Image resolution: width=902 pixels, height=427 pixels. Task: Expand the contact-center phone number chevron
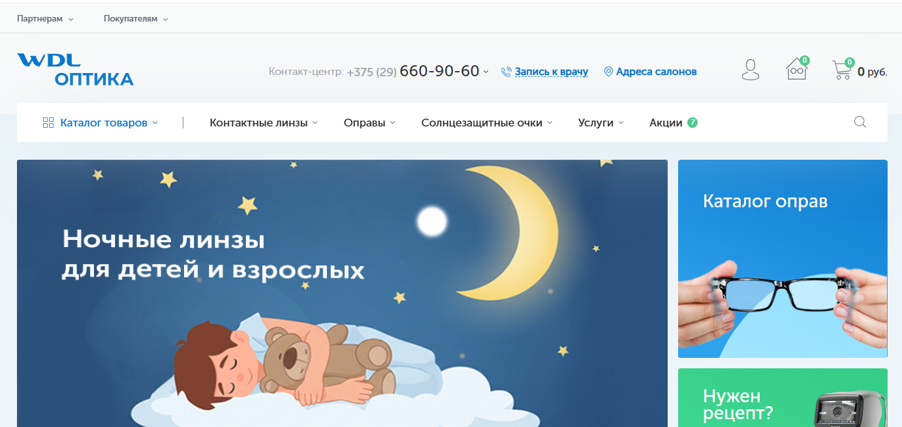[x=486, y=72]
